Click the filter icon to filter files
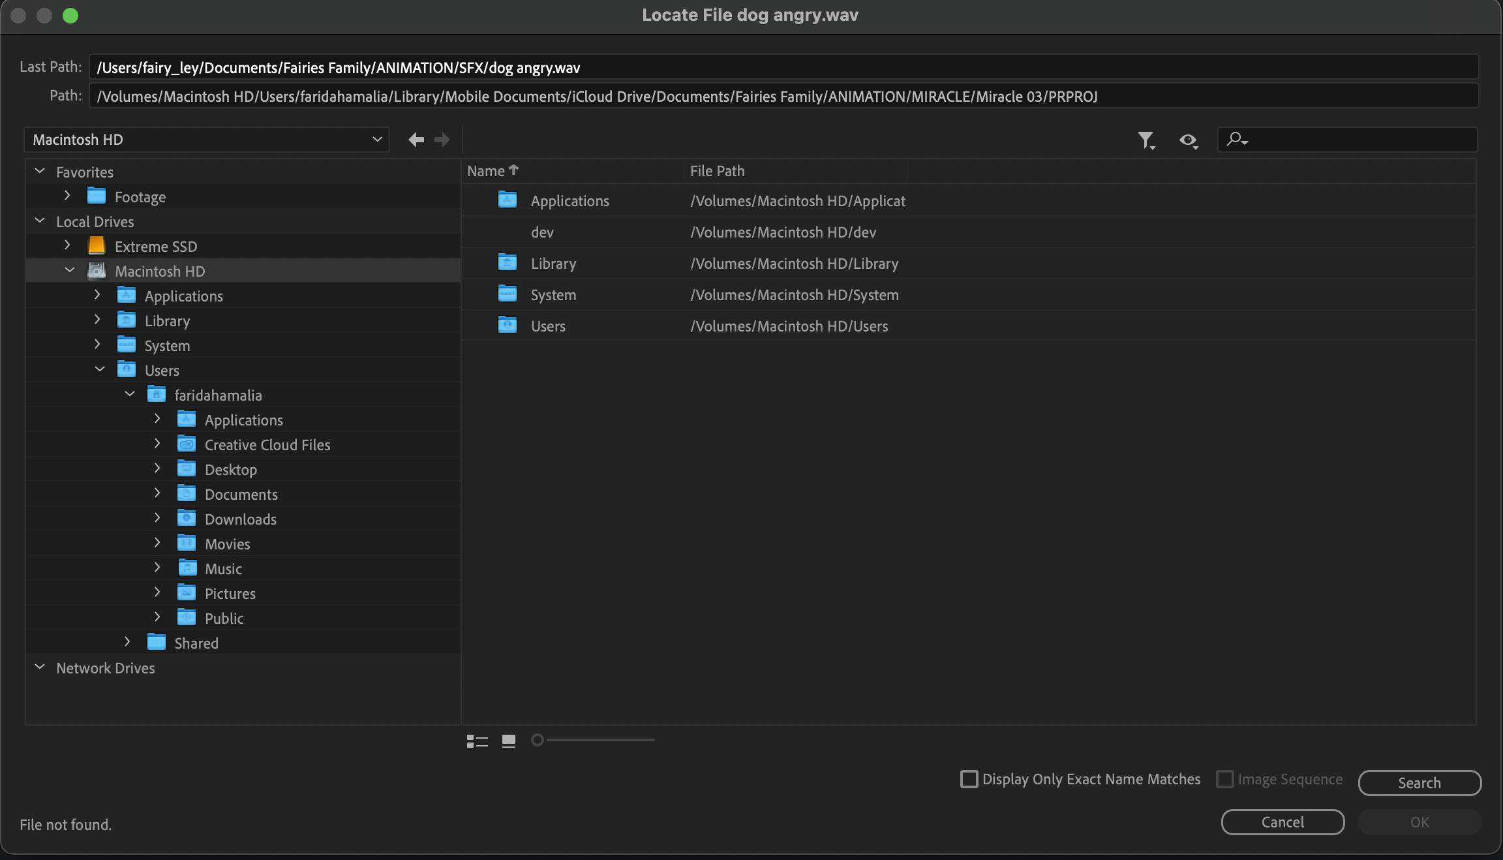1503x860 pixels. point(1146,140)
